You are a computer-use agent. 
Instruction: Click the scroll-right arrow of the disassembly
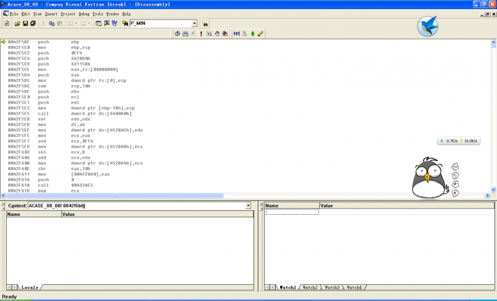488,195
